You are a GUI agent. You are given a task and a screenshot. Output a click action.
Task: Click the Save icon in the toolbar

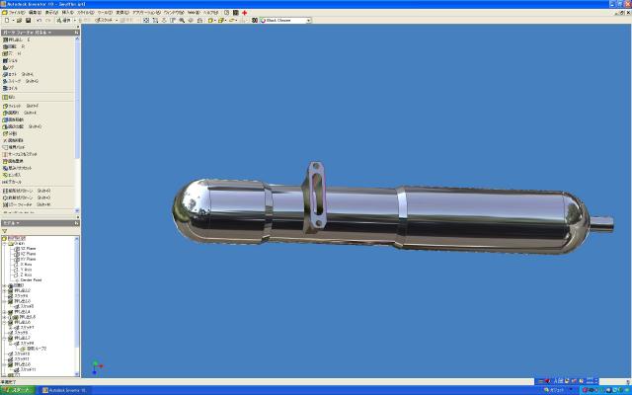pos(27,20)
